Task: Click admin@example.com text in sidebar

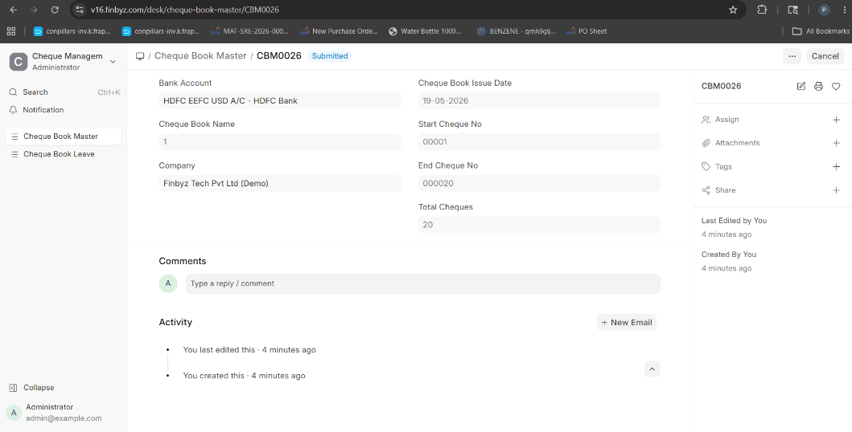Action: [64, 418]
